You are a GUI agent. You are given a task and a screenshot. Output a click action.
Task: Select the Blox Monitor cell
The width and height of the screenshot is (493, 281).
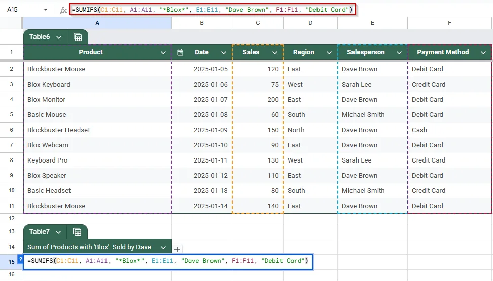97,100
